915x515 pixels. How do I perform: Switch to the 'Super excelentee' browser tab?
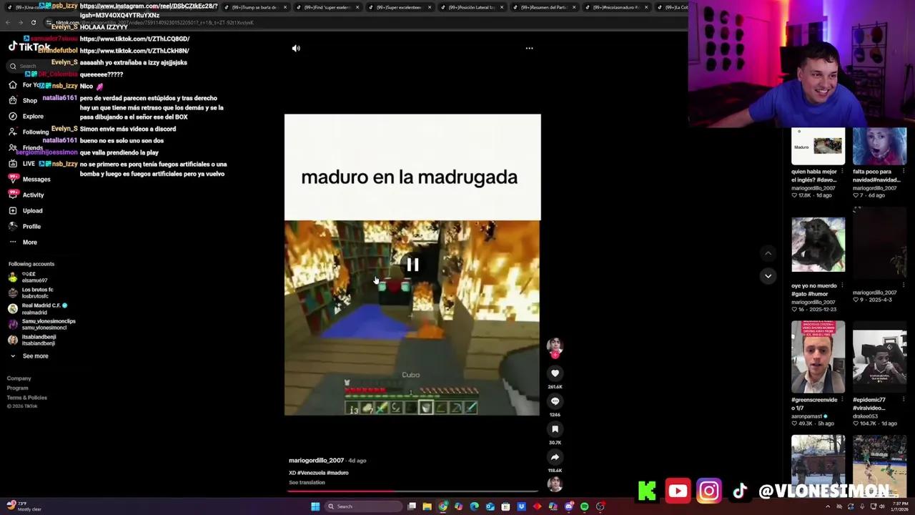(x=400, y=7)
